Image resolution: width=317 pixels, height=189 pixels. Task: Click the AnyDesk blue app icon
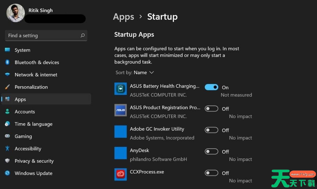pos(120,153)
